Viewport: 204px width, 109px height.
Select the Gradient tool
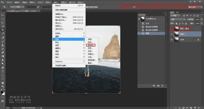click(x=3, y=56)
